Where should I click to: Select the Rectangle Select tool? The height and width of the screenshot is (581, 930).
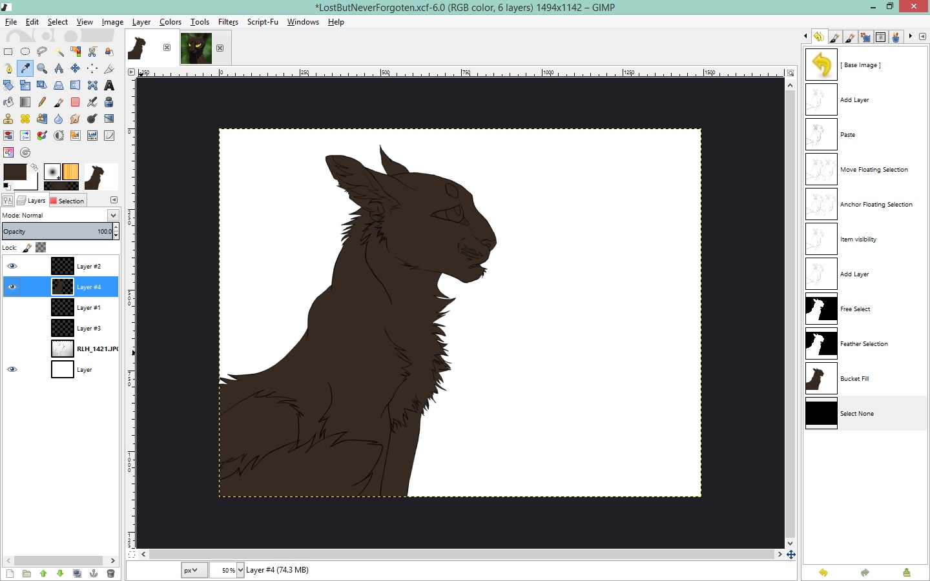(x=8, y=52)
